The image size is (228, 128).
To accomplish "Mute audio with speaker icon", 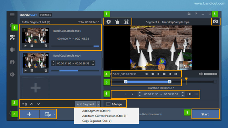I will [x=201, y=74].
